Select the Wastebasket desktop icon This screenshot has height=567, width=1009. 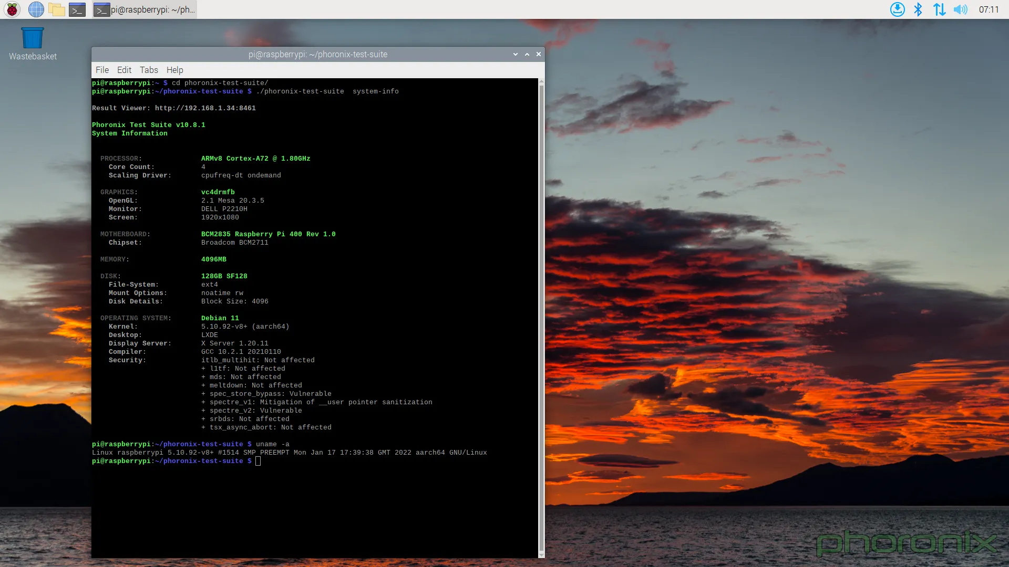click(33, 44)
